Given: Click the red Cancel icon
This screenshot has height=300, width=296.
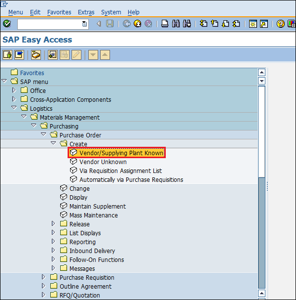Looking at the screenshot, I should 148,24.
